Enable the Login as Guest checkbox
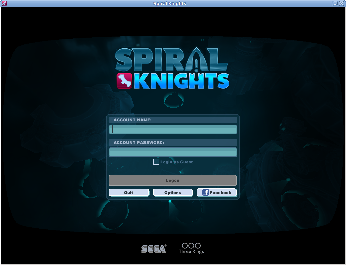 [156, 162]
